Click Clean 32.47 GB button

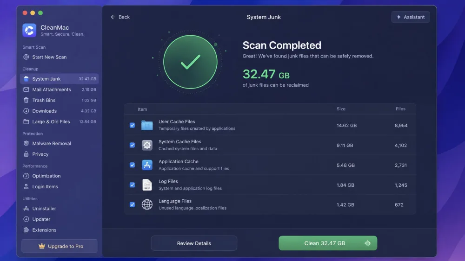point(328,243)
